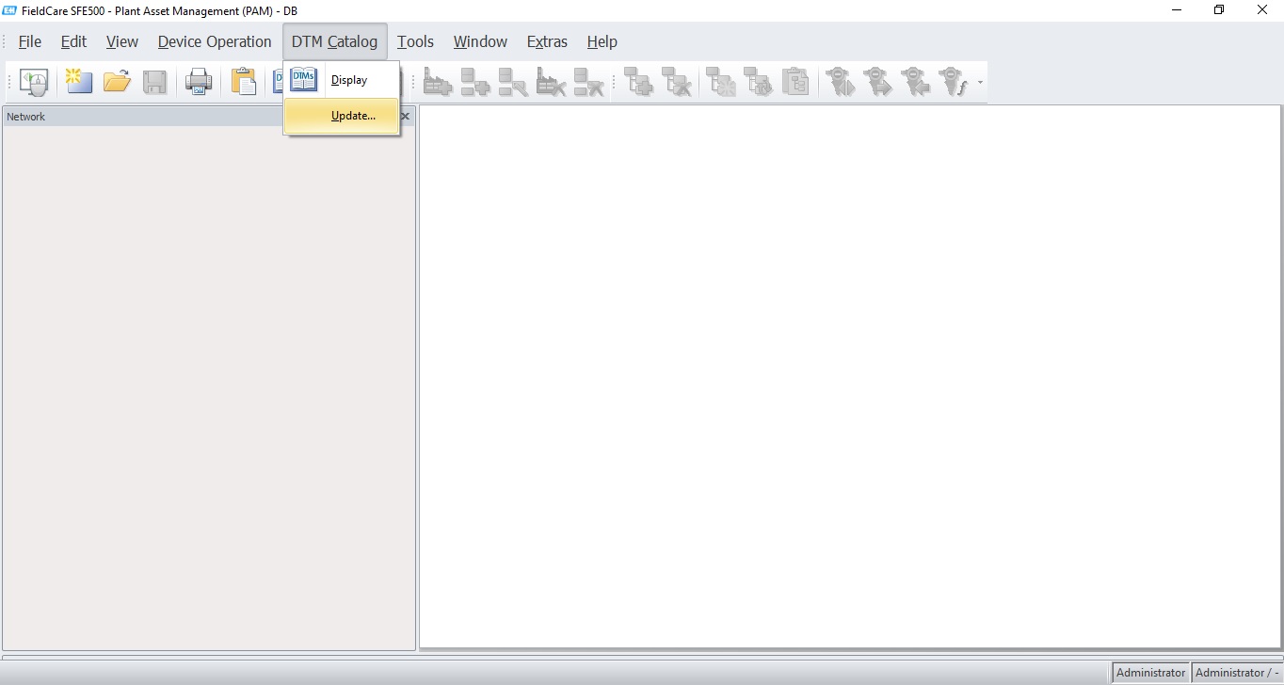Image resolution: width=1284 pixels, height=685 pixels.
Task: Choose Display from DTM Catalog menu
Action: (349, 80)
